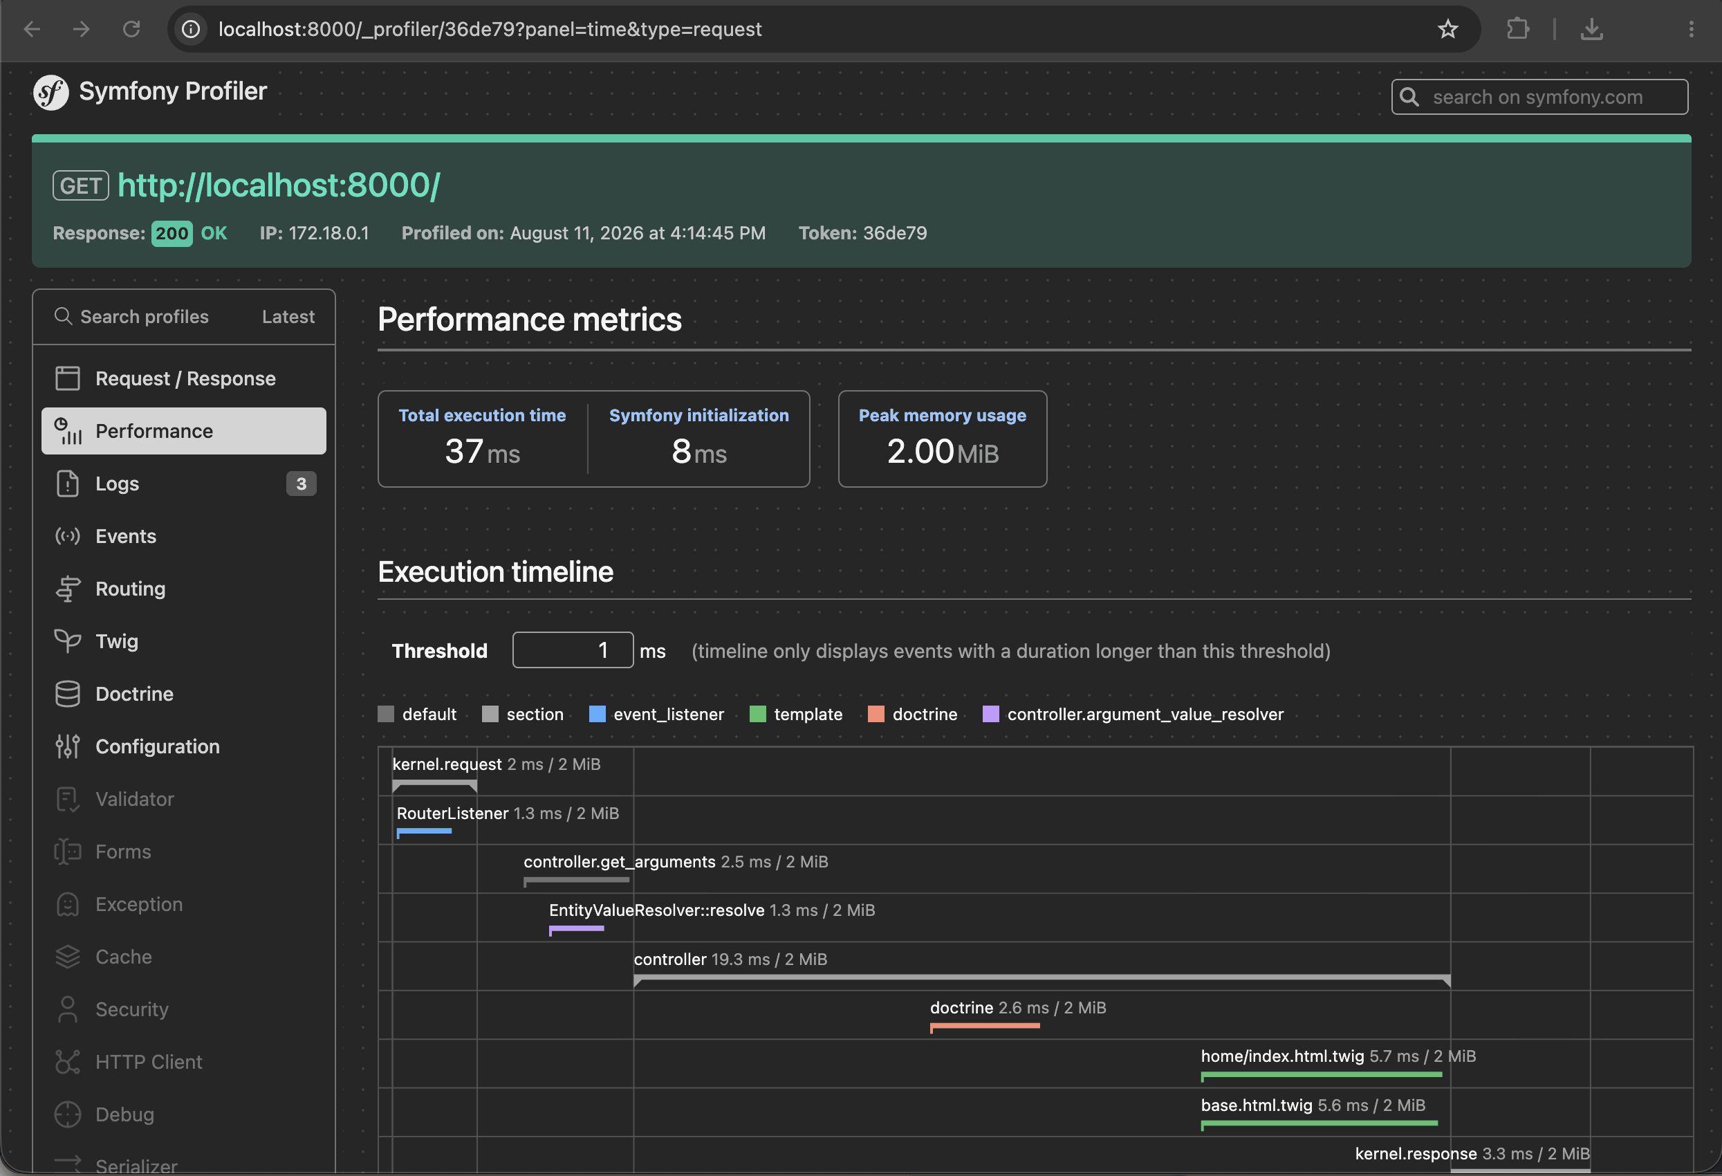Click the kernel.request timeline bar
The image size is (1722, 1176).
[x=434, y=784]
